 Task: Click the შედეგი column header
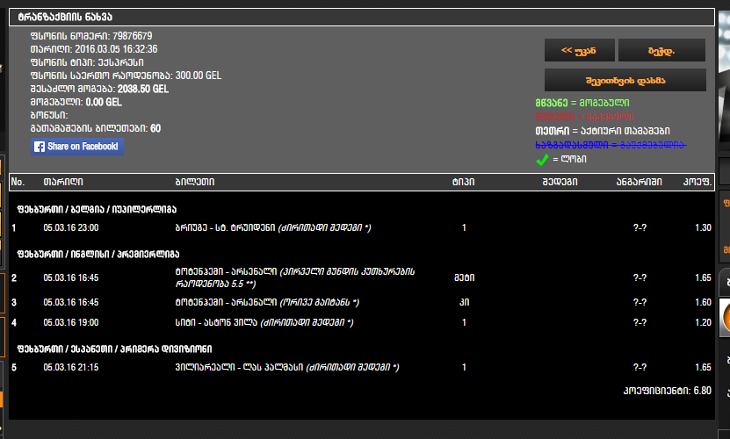point(560,182)
